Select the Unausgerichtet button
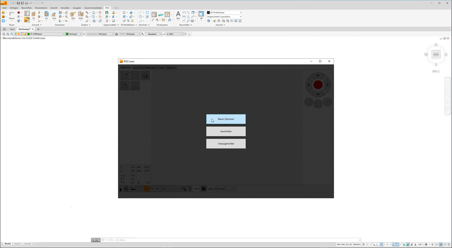 coord(226,143)
